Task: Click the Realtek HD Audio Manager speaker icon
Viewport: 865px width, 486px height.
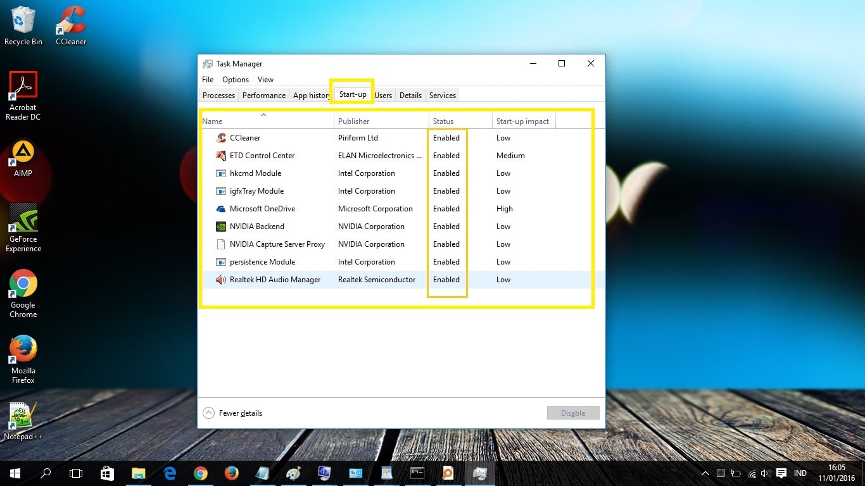Action: click(222, 280)
